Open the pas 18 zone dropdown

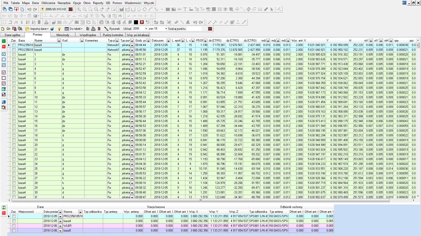tap(166, 29)
